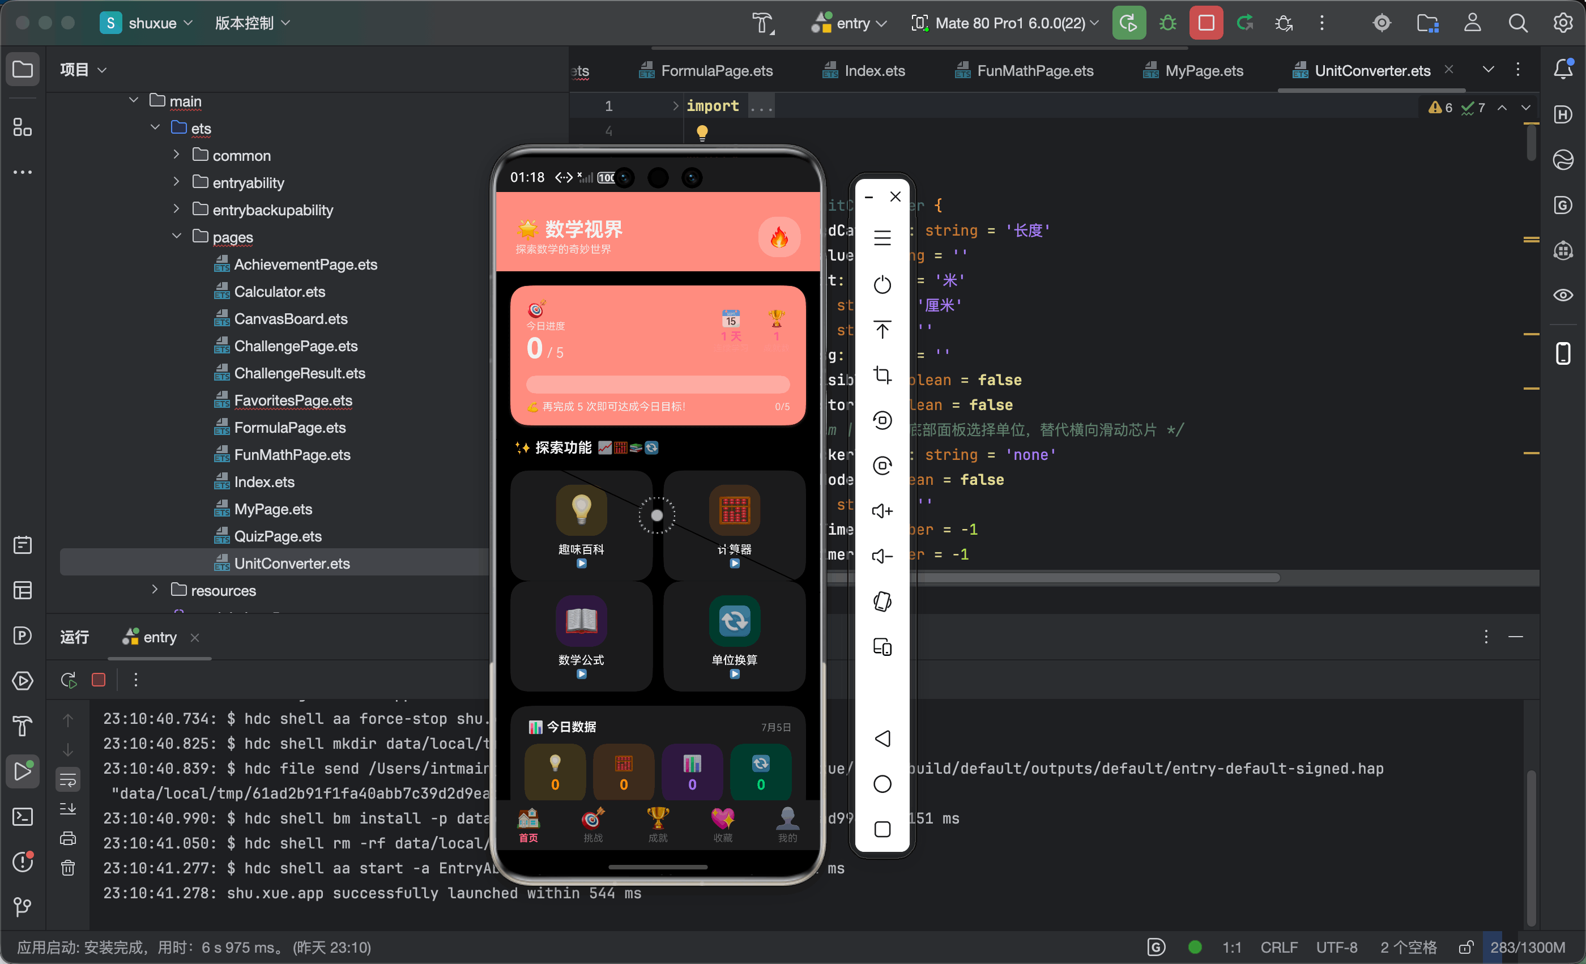Click the daily progress bar in app

658,384
